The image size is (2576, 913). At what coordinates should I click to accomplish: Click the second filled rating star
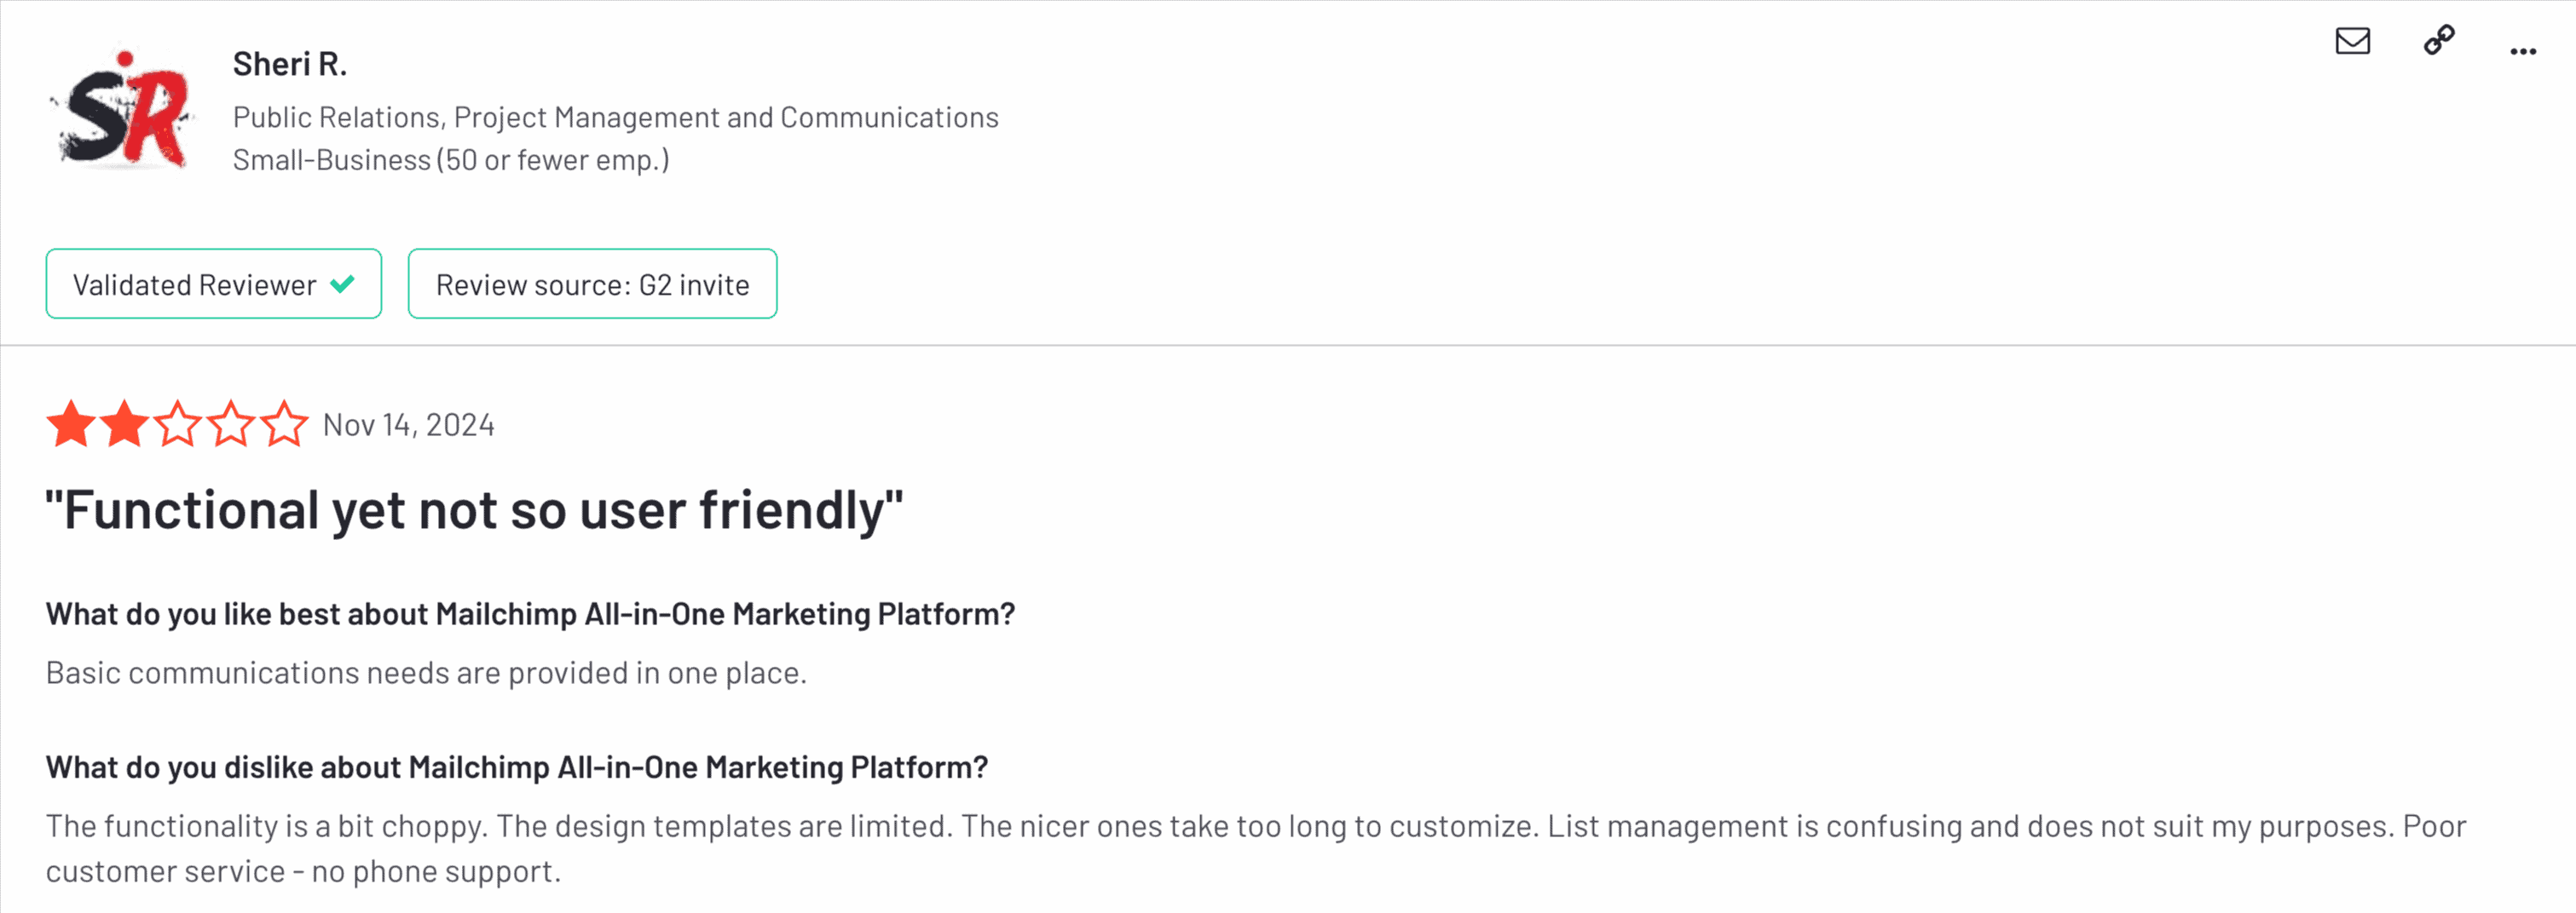pyautogui.click(x=124, y=423)
